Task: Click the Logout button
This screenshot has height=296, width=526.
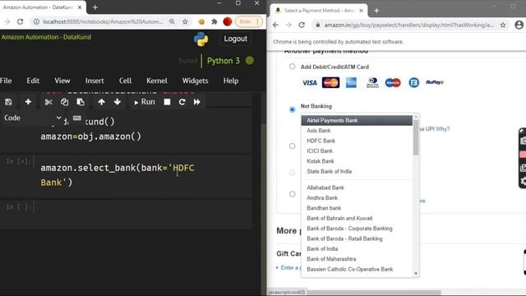Action: (x=236, y=39)
